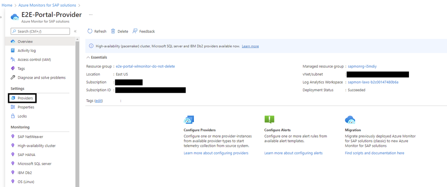
Task: Click the Delete button label
Action: point(123,31)
